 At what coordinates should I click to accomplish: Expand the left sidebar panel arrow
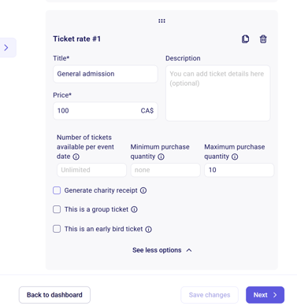6,47
